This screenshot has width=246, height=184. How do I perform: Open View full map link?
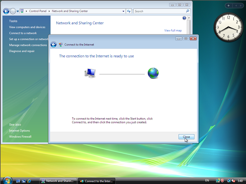coord(173,31)
